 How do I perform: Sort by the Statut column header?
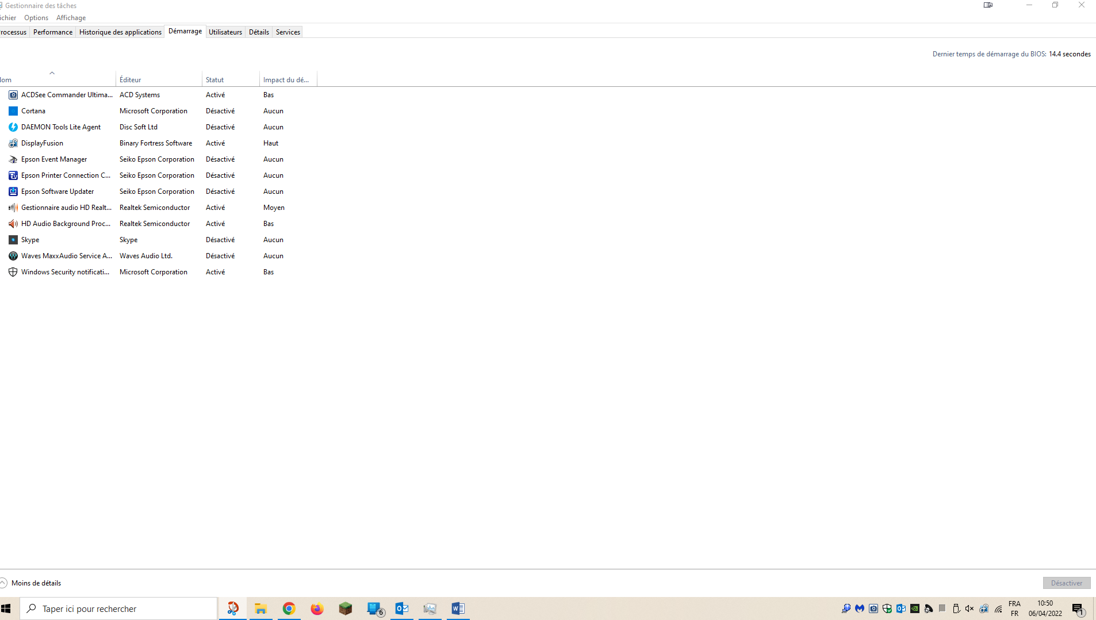[231, 80]
